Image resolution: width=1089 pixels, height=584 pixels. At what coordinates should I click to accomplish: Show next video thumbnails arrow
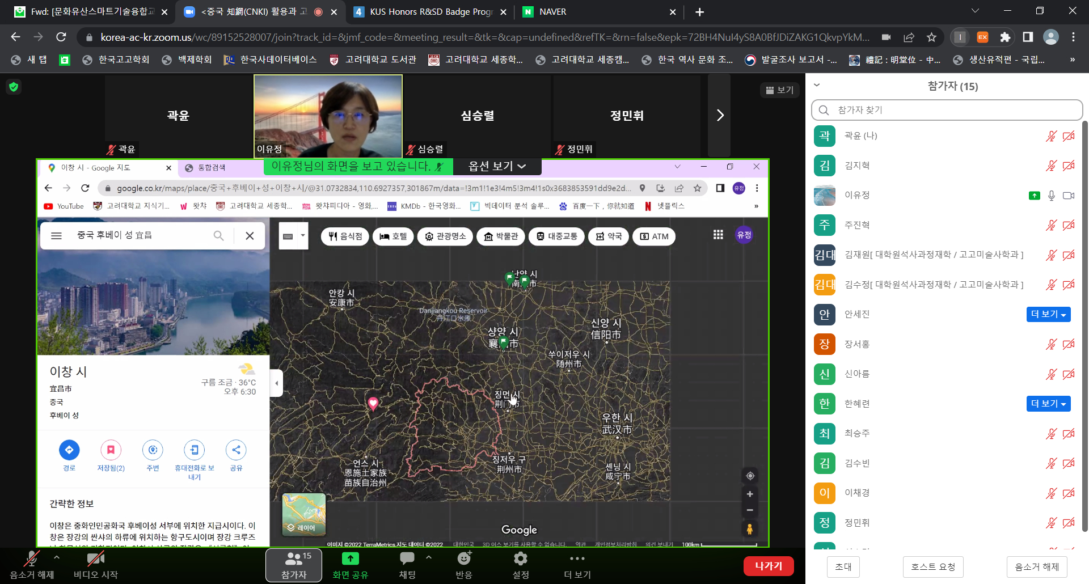point(720,116)
